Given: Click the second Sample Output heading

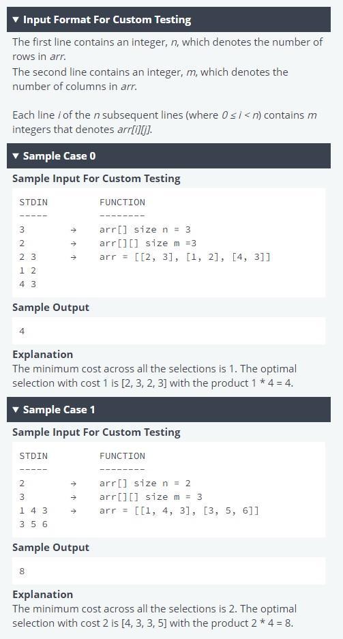Looking at the screenshot, I should click(50, 548).
